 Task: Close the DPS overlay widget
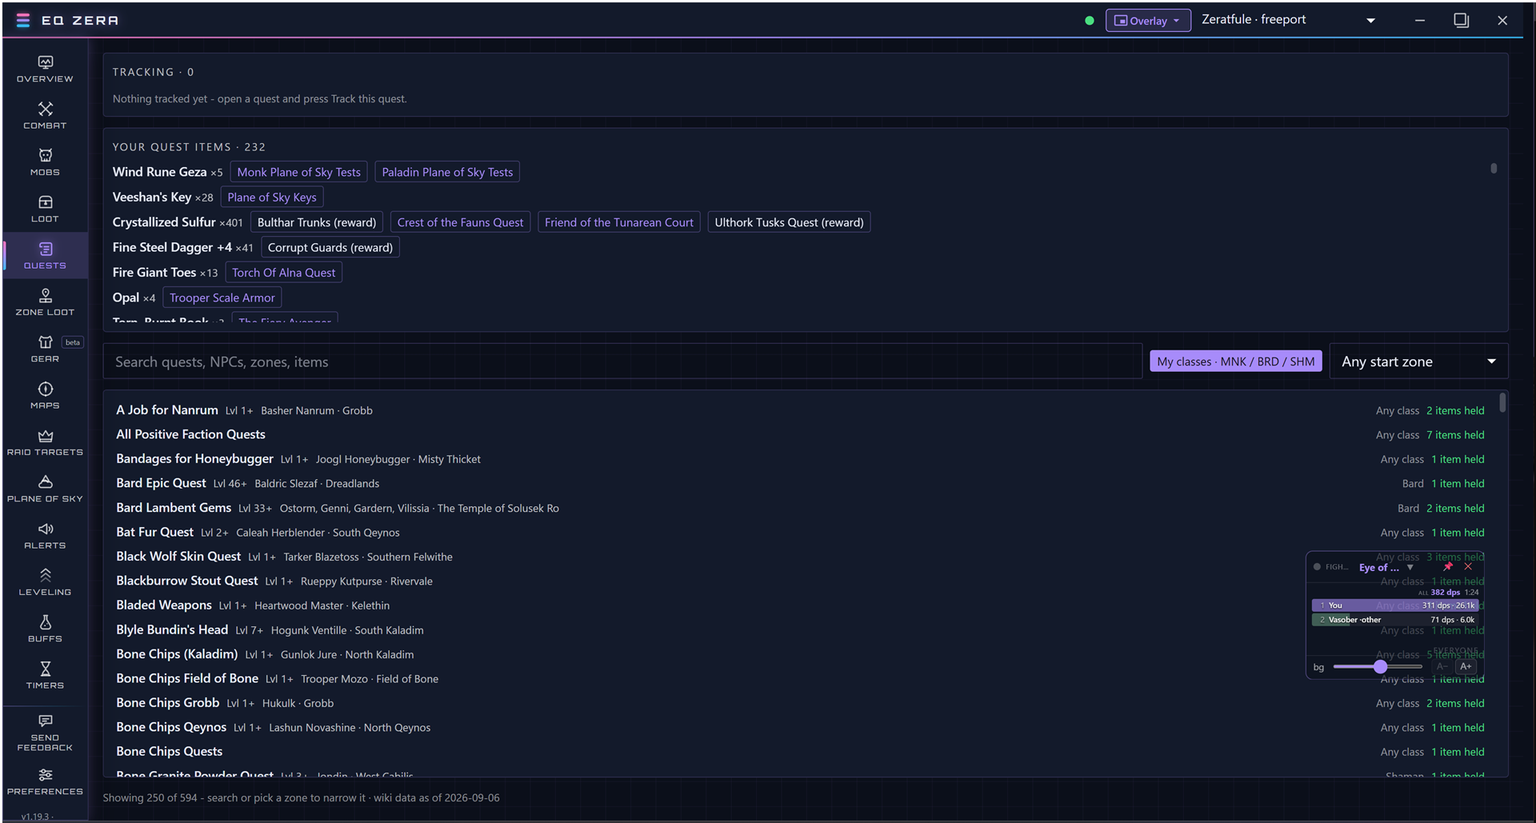pos(1468,566)
